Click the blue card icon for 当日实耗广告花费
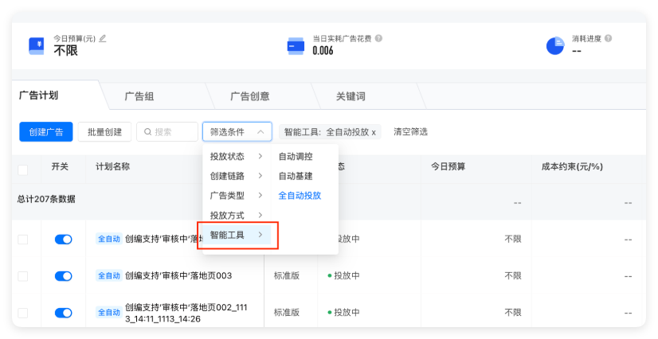Screen dimensions: 658x339 pyautogui.click(x=296, y=45)
